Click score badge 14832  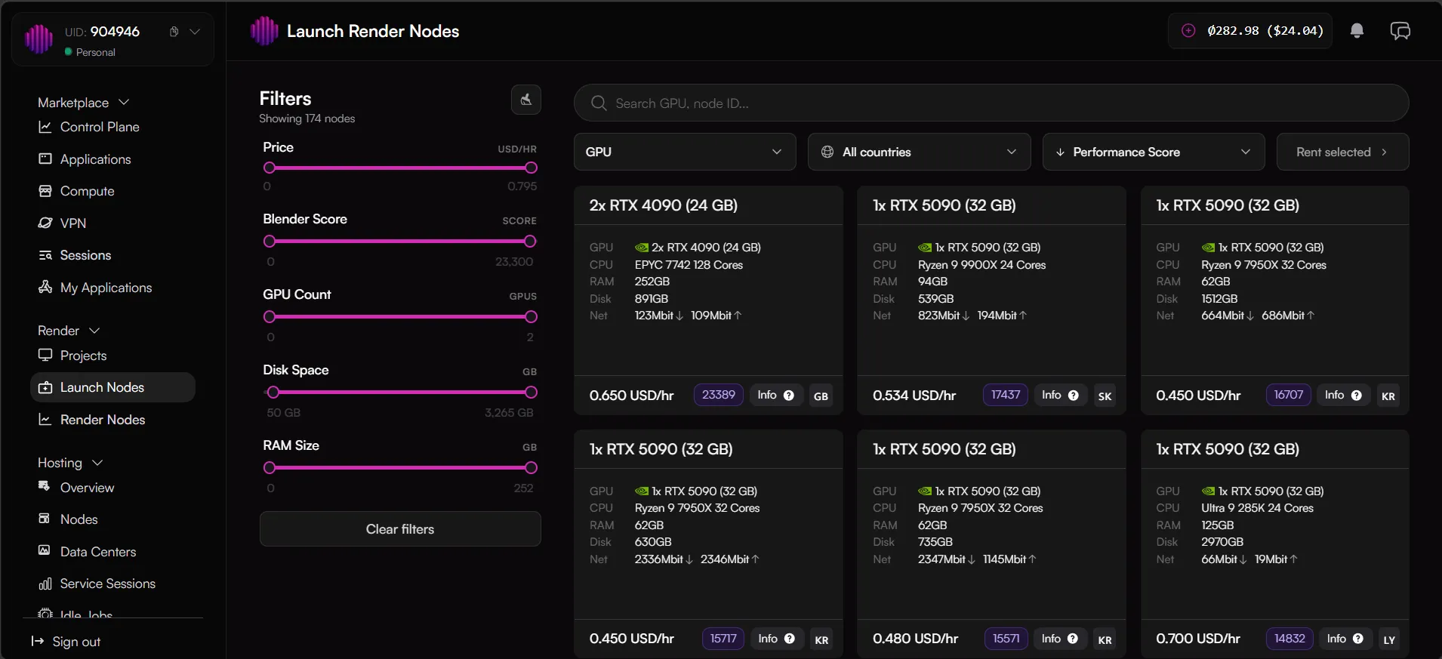pyautogui.click(x=1289, y=639)
